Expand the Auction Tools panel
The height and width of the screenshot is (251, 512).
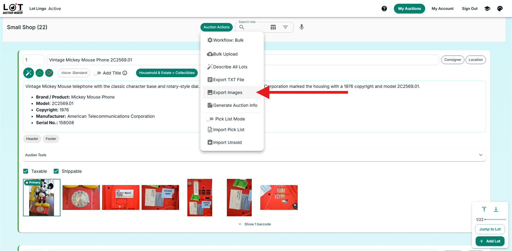[254, 155]
